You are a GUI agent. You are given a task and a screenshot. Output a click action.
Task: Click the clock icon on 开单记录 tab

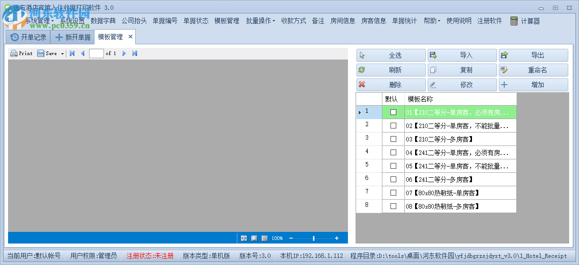pos(15,37)
